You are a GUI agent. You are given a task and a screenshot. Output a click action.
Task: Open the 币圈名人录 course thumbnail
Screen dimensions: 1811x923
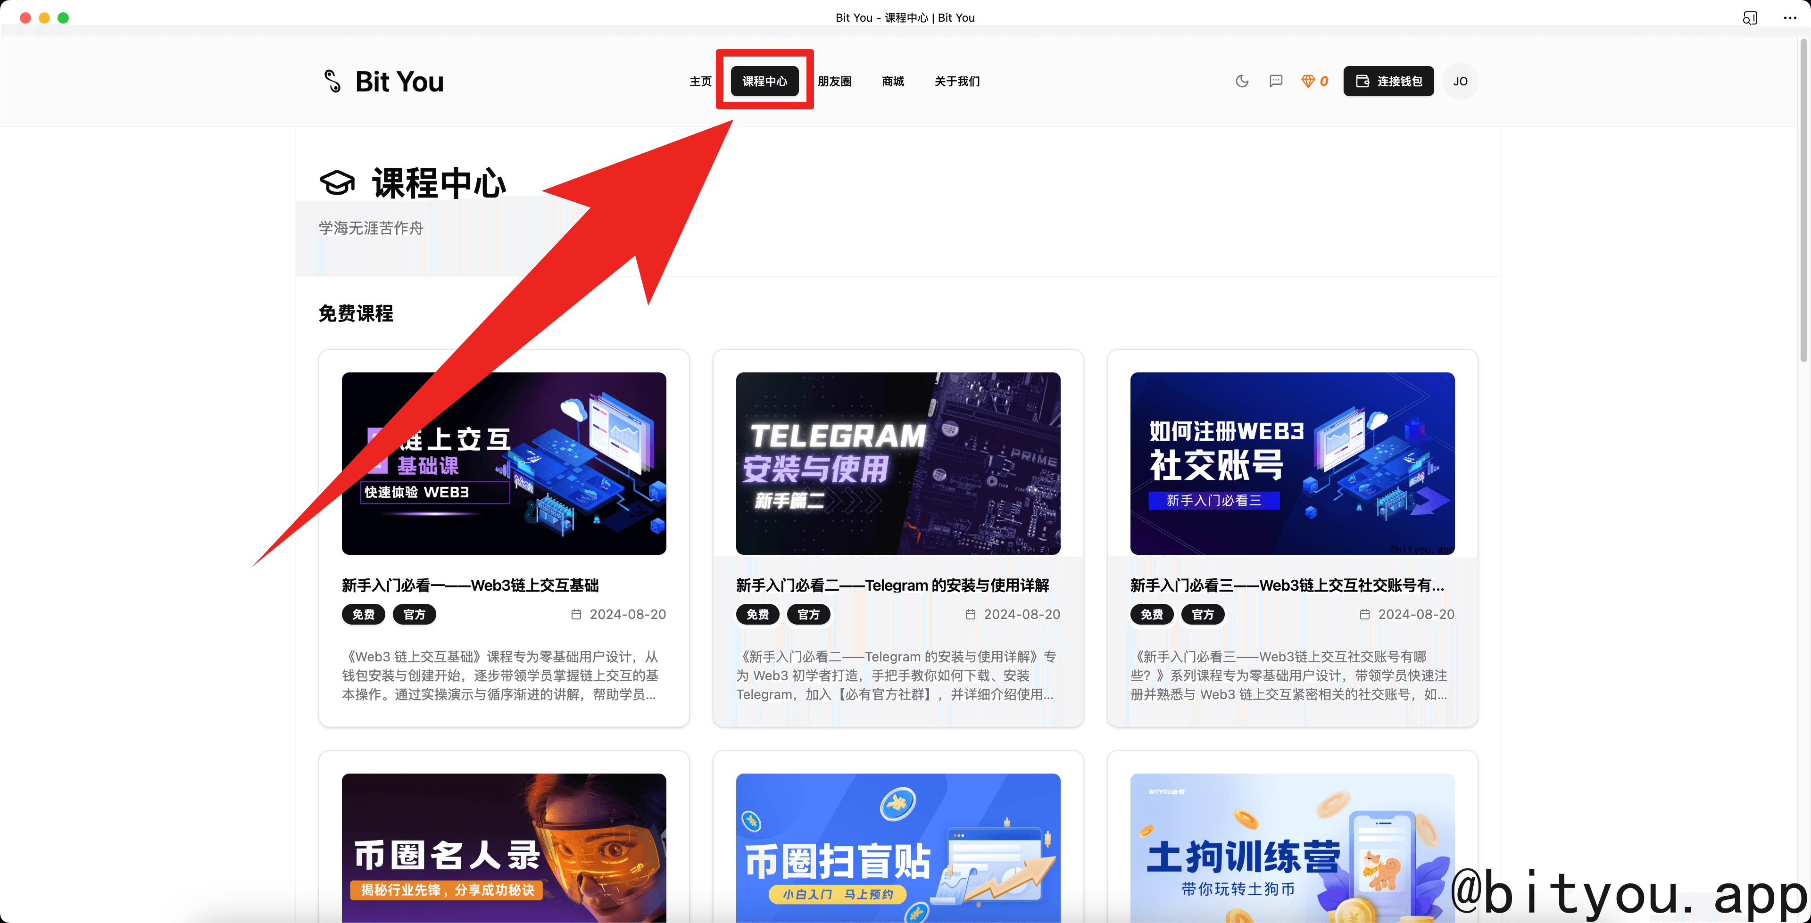point(504,848)
